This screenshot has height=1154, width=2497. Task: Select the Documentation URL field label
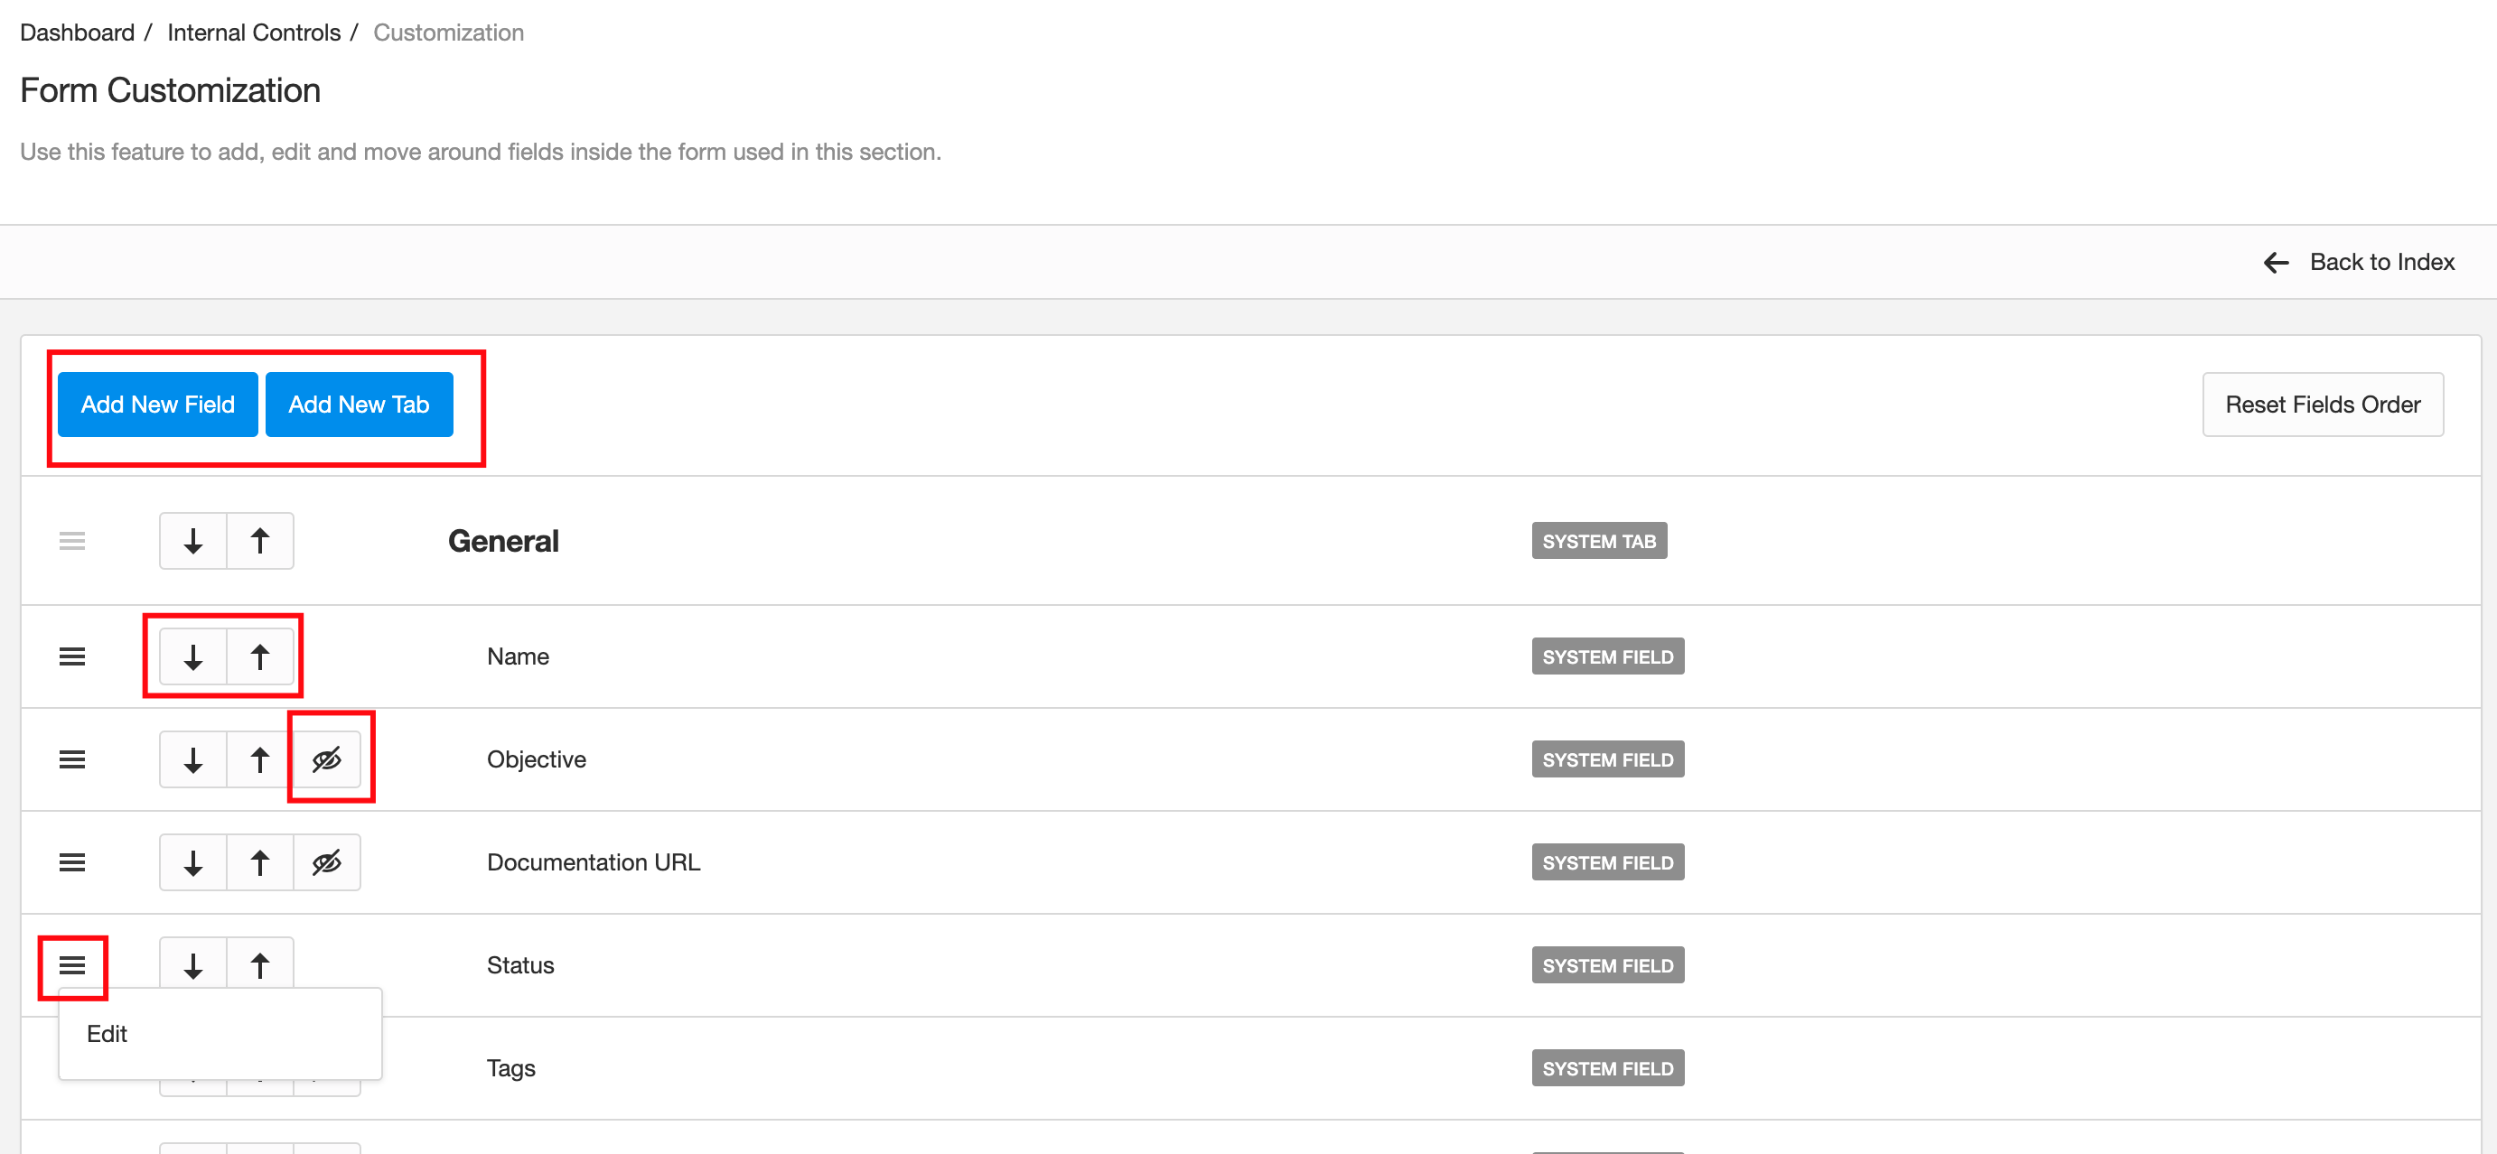coord(594,862)
